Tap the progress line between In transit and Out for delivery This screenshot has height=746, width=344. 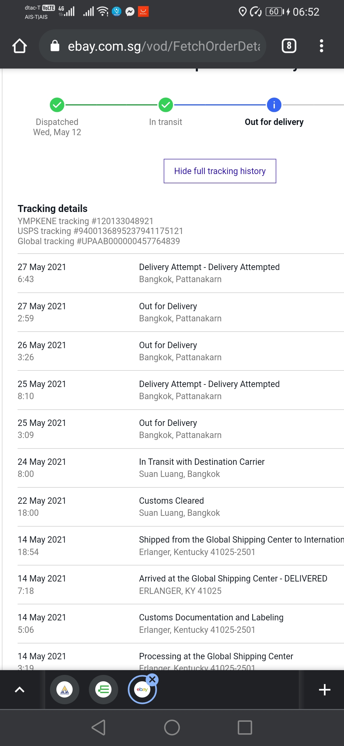click(x=220, y=105)
